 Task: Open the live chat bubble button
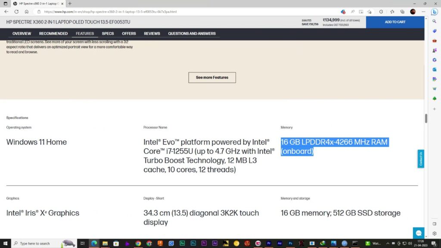pyautogui.click(x=419, y=233)
